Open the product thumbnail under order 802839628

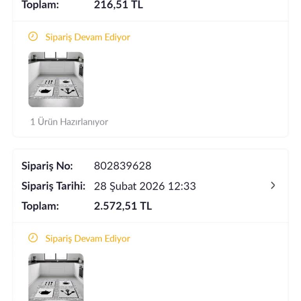[x=56, y=277]
